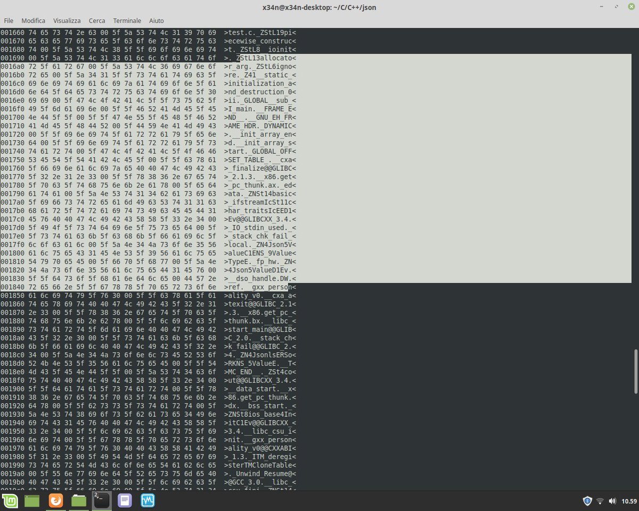This screenshot has width=639, height=511.
Task: Click the terminal title bar
Action: click(319, 7)
